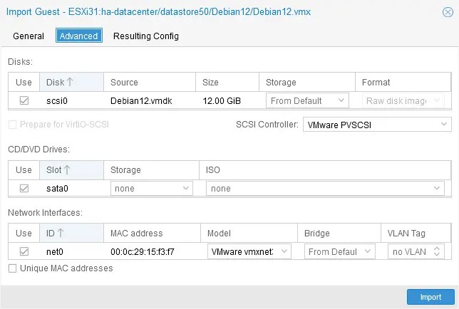Toggle Use checkbox for net0 interface

(24, 251)
